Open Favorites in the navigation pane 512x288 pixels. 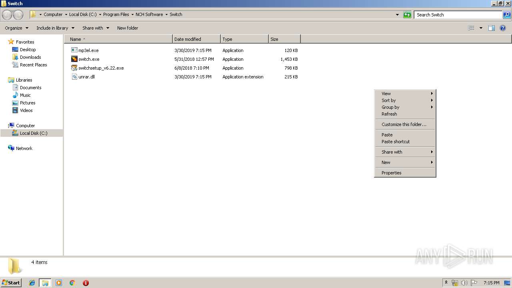(25, 42)
